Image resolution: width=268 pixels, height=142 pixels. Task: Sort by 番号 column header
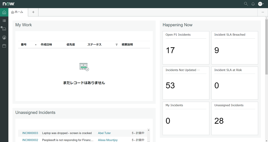(x=24, y=45)
